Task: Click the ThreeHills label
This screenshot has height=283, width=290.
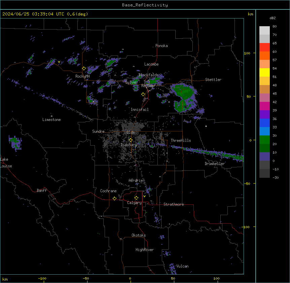Action: (x=181, y=140)
